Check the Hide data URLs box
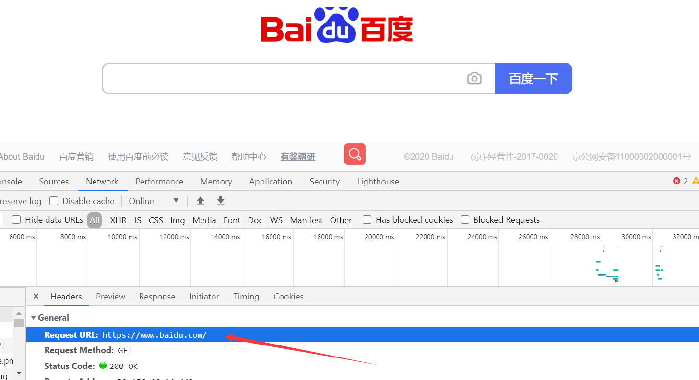The height and width of the screenshot is (380, 699). [16, 219]
